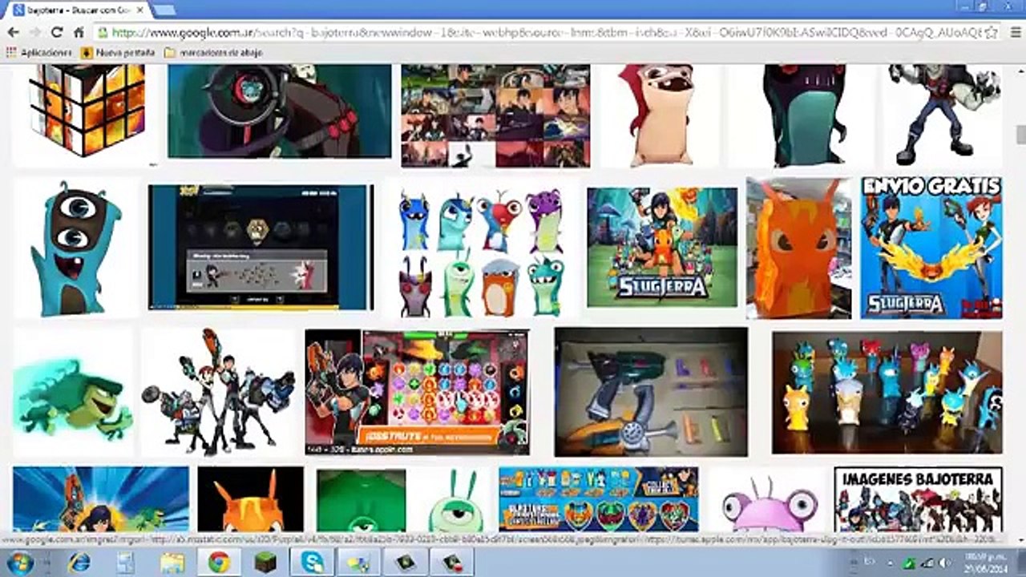Screen dimensions: 1026x577
Task: Reload the Google search page
Action: (x=56, y=33)
